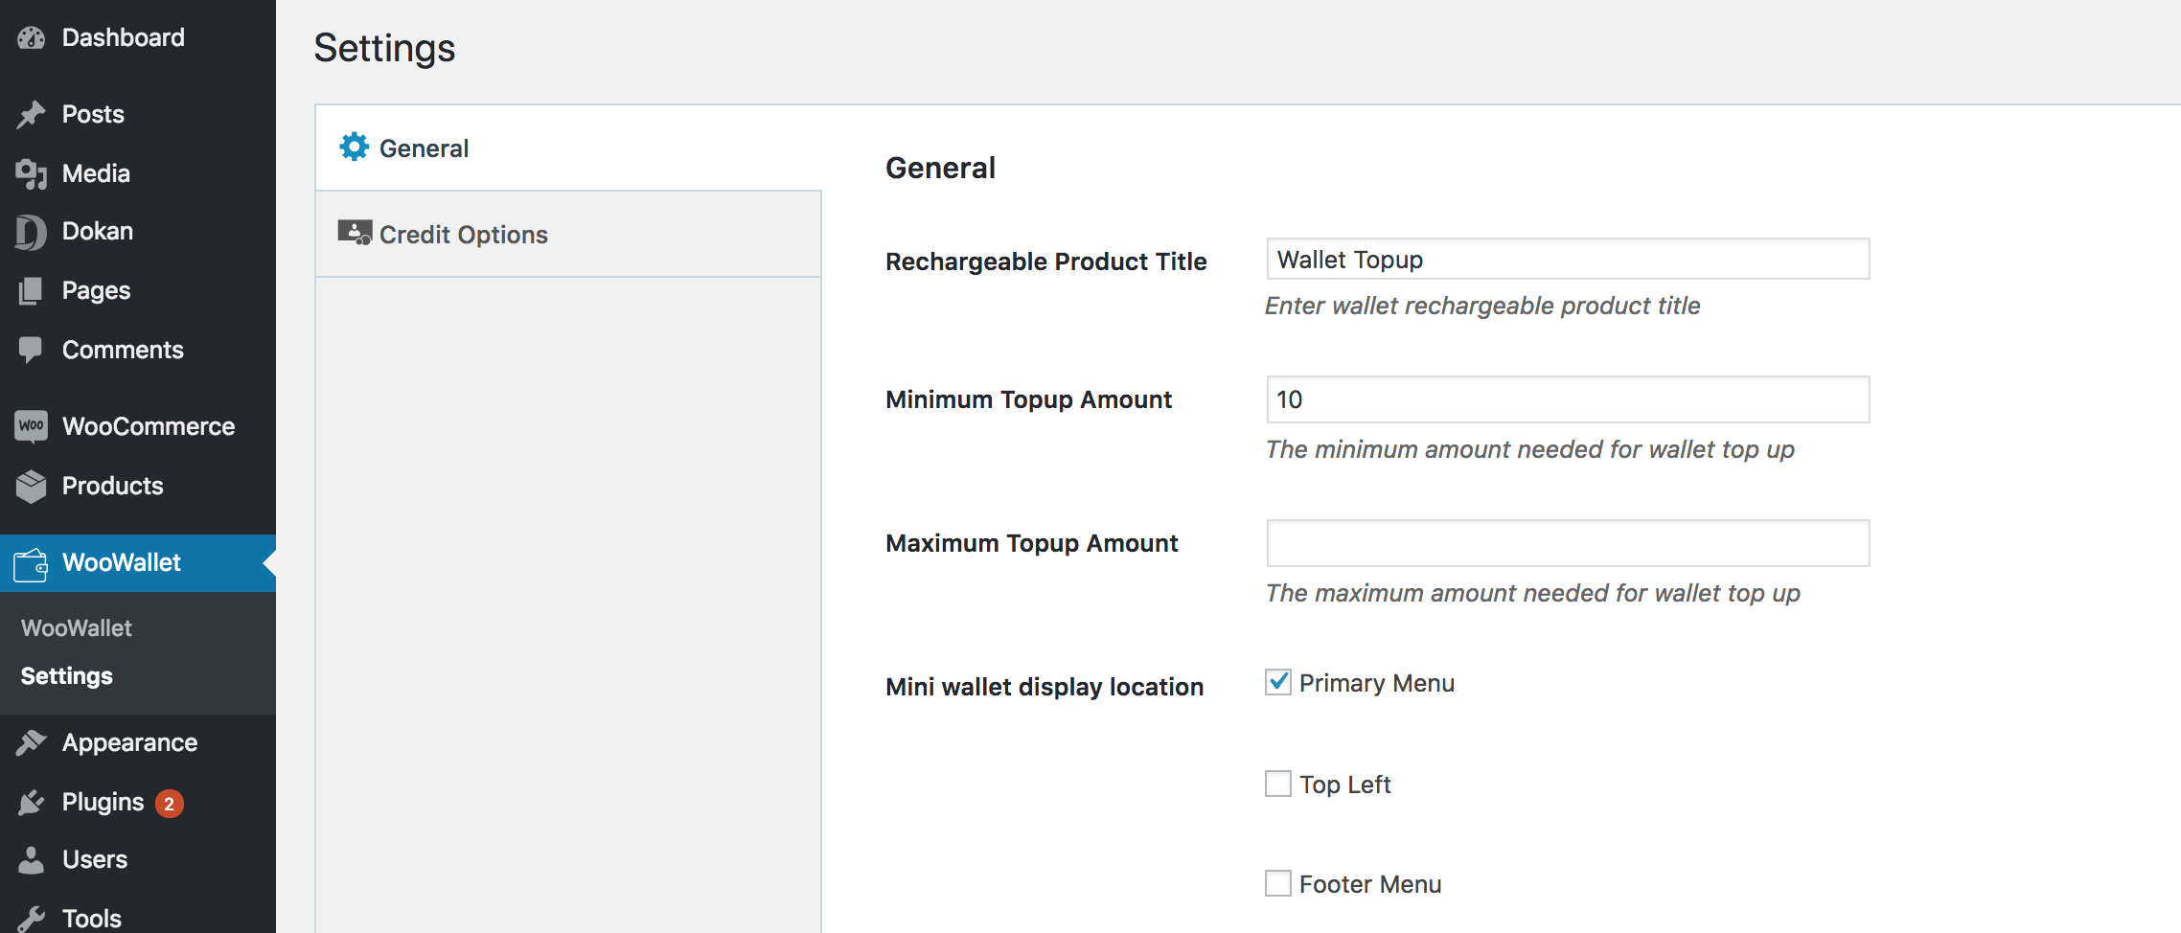Open the Settings submenu link
Image resolution: width=2181 pixels, height=933 pixels.
67,676
